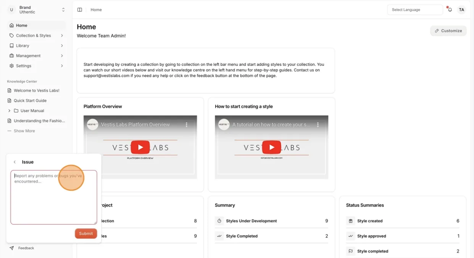Click the back arrow in Issue panel
Viewport: 474px width, 258px height.
pyautogui.click(x=15, y=162)
